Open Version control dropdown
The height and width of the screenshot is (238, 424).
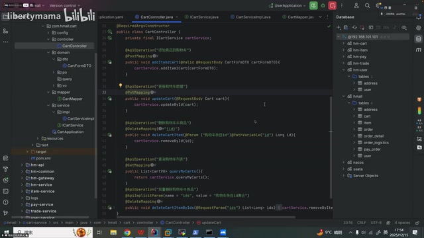(65, 5)
